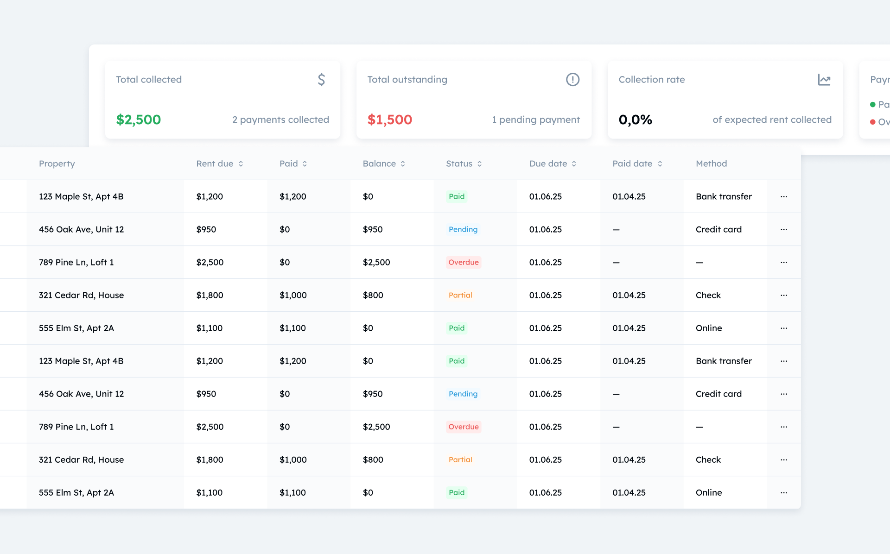890x554 pixels.
Task: Click the Overdue status badge on first Pine Ln row
Action: [463, 262]
